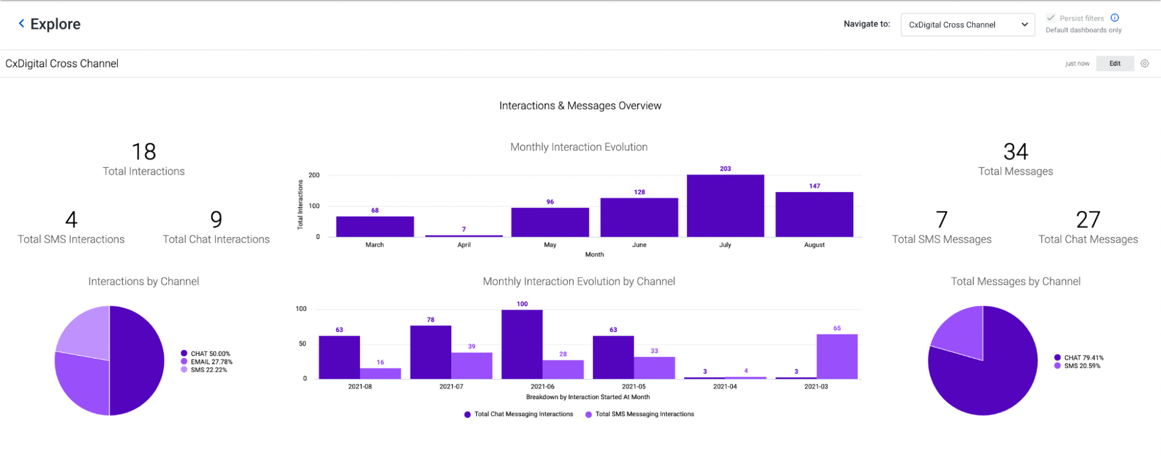Click the 'just now' refresh timestamp
The width and height of the screenshot is (1161, 456).
pos(1077,64)
